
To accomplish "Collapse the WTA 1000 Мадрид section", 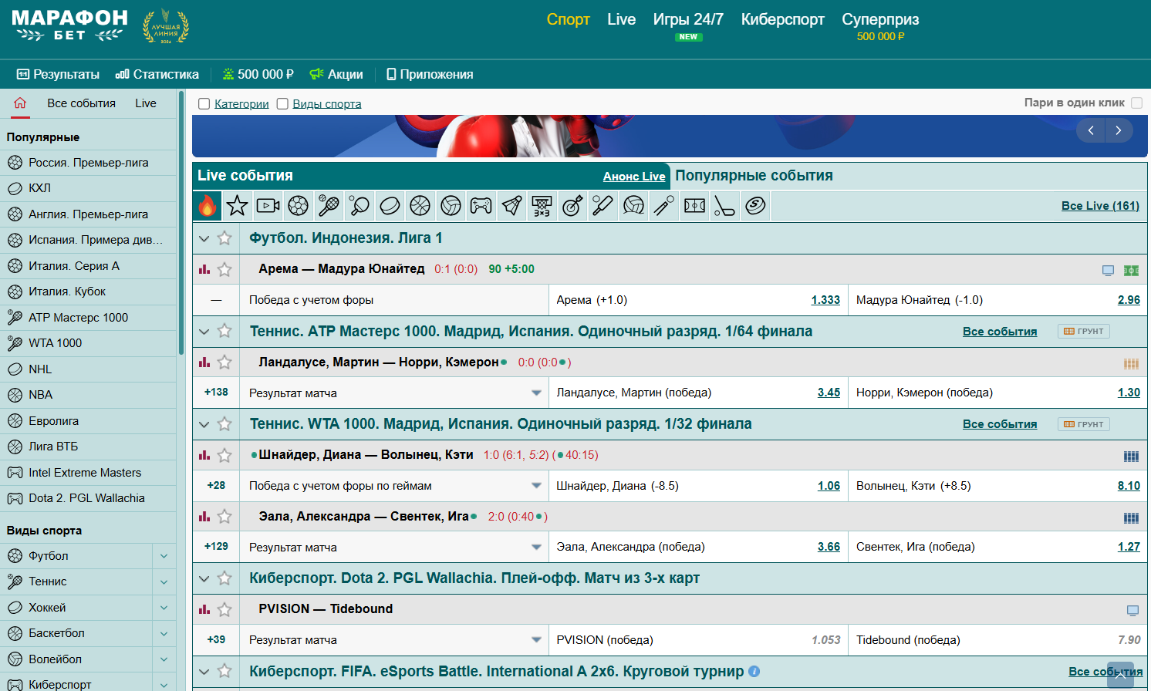I will [204, 424].
